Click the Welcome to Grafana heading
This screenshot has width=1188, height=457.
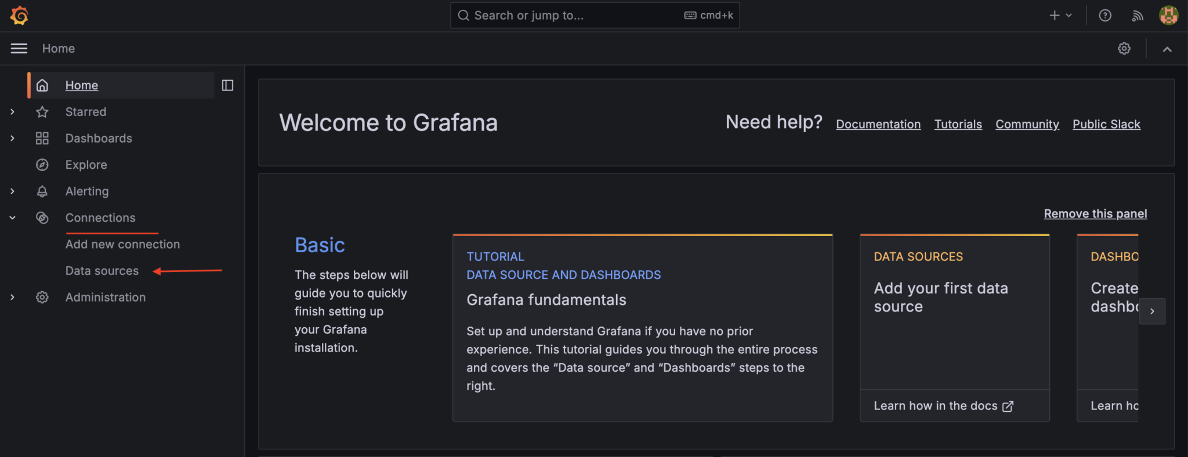[389, 123]
